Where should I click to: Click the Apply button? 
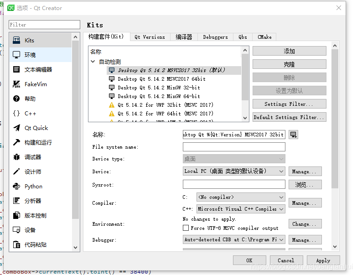323,260
